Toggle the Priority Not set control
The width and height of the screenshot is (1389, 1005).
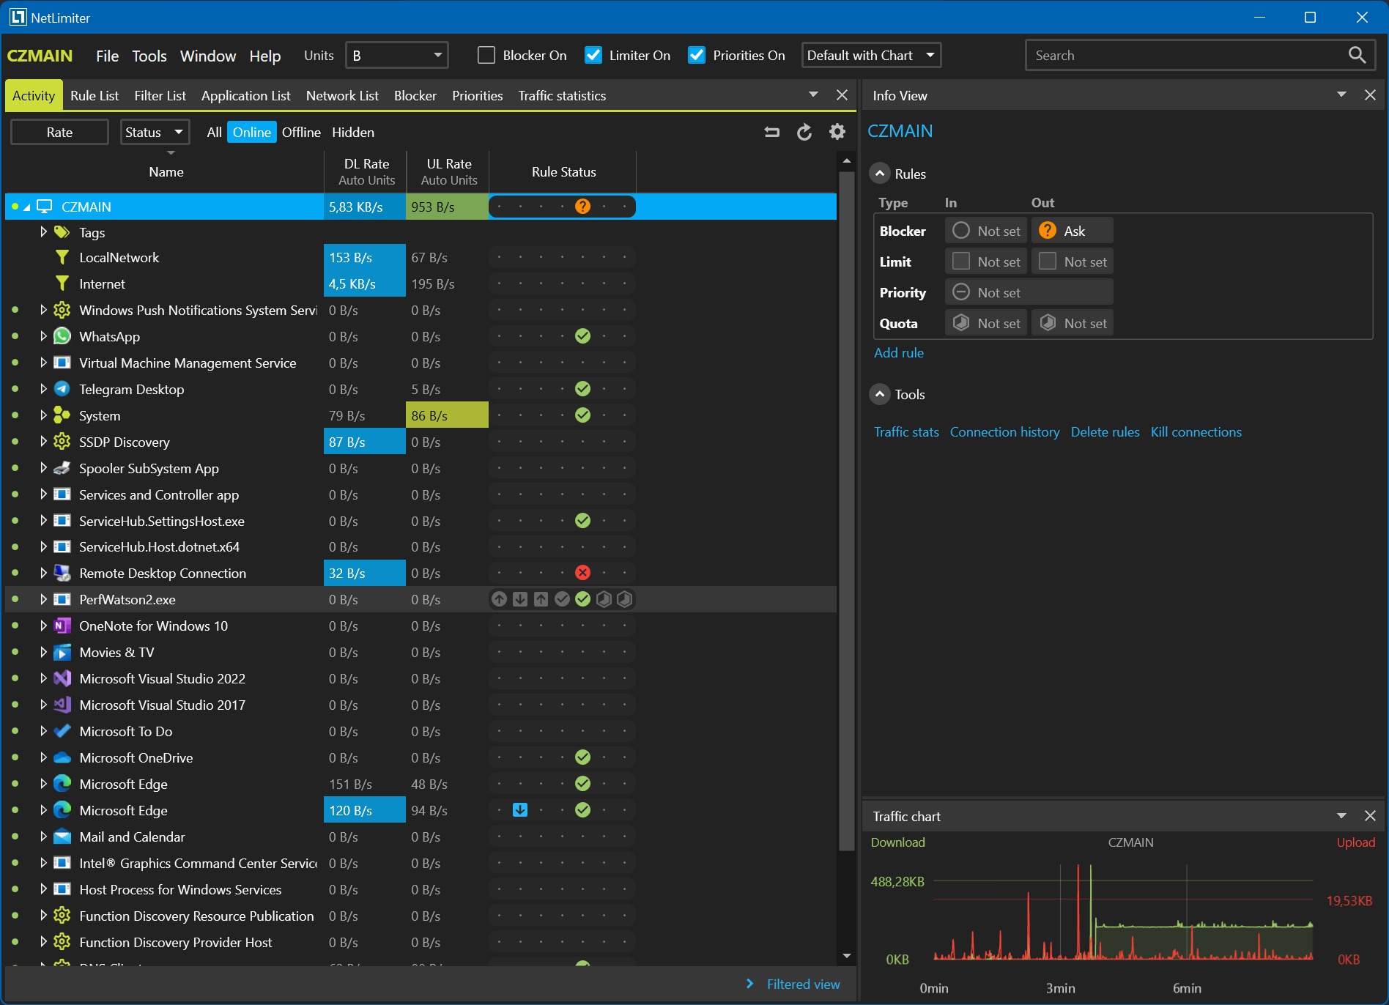(1029, 292)
